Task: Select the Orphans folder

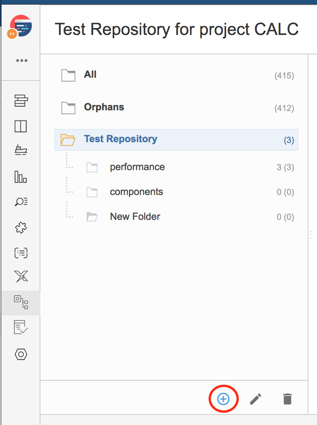Action: 176,108
